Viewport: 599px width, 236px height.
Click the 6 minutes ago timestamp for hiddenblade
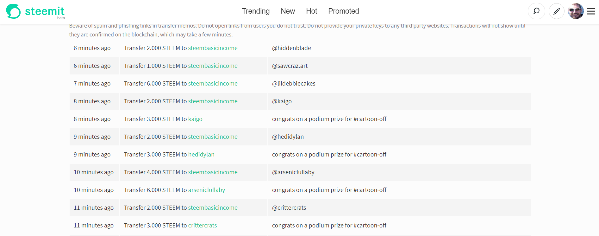(92, 48)
